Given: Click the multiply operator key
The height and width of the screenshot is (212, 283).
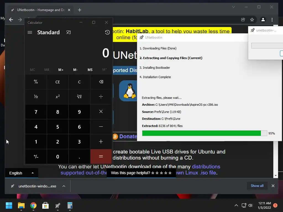Looking at the screenshot, I should 101,112.
